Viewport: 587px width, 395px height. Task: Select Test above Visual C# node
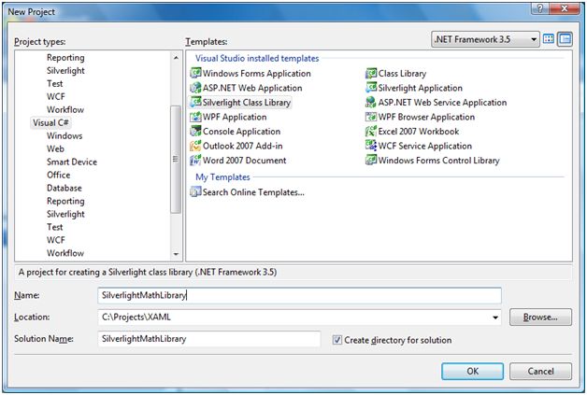pyautogui.click(x=54, y=83)
